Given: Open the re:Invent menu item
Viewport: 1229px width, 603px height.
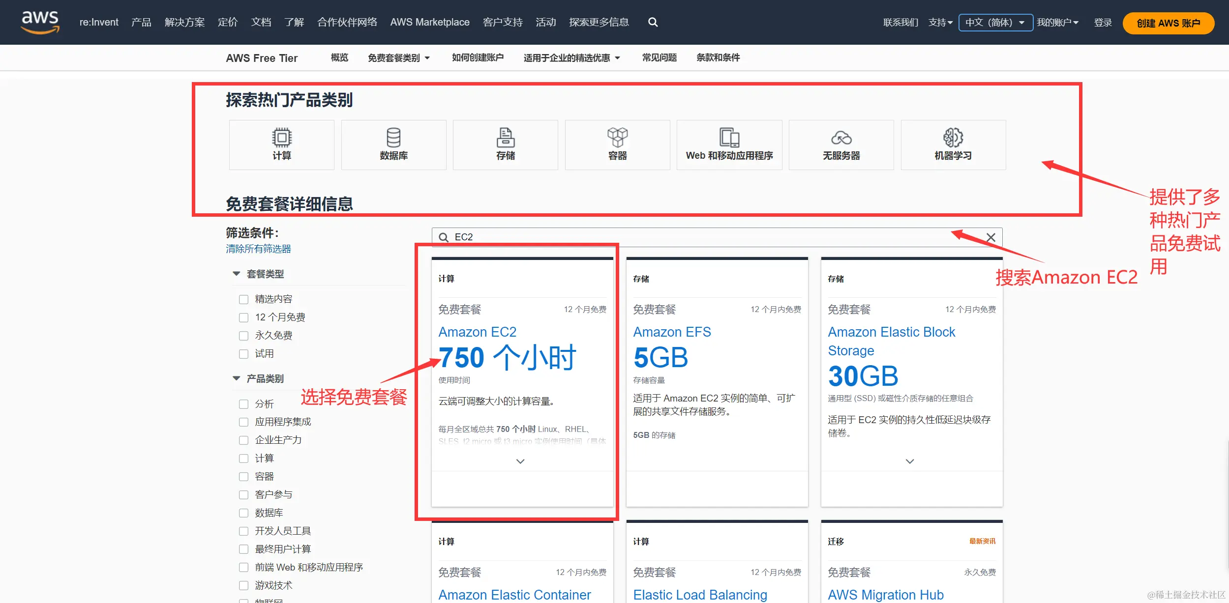Looking at the screenshot, I should point(99,22).
